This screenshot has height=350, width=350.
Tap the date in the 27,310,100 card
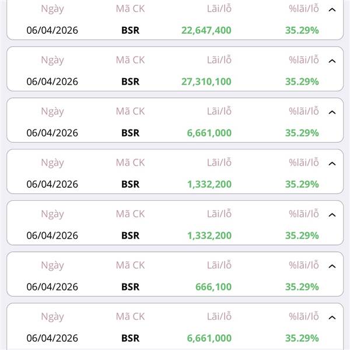tap(52, 82)
